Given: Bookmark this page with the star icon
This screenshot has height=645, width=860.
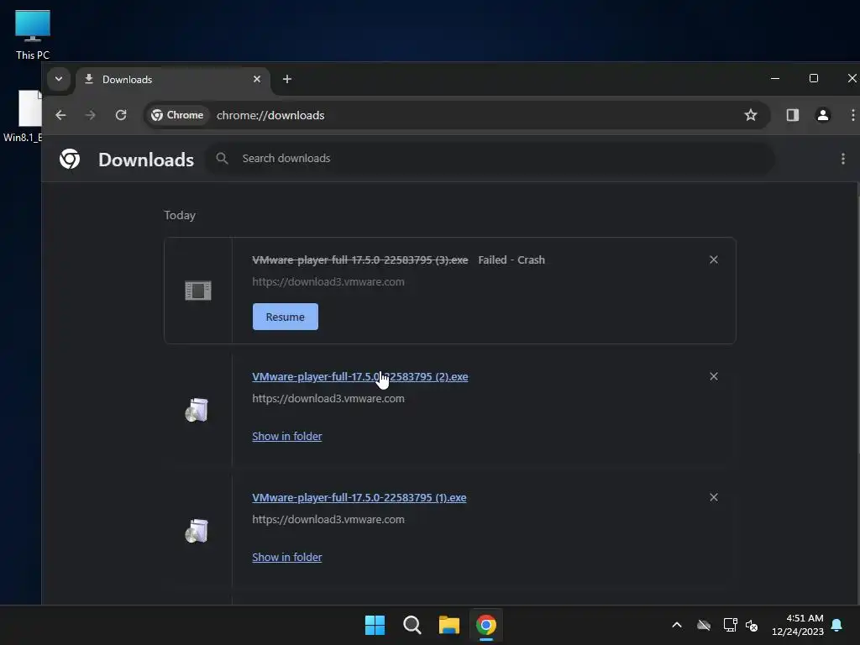Looking at the screenshot, I should [x=750, y=114].
